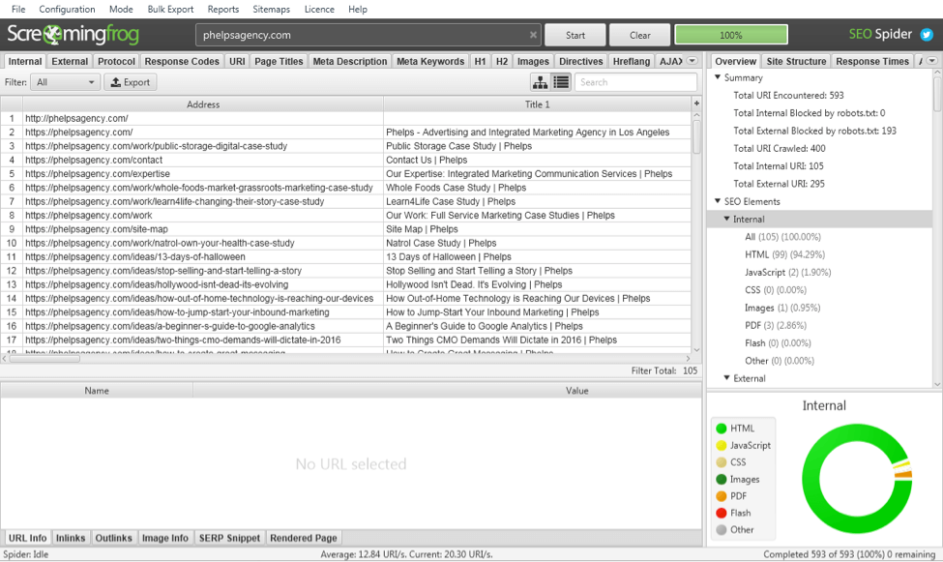
Task: Export the current table data
Action: click(x=131, y=82)
